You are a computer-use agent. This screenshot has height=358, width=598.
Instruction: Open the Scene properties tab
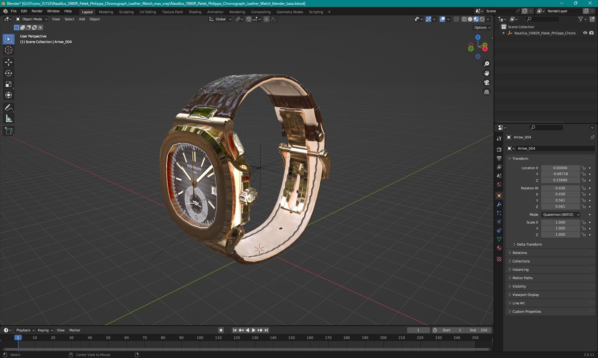tap(499, 176)
